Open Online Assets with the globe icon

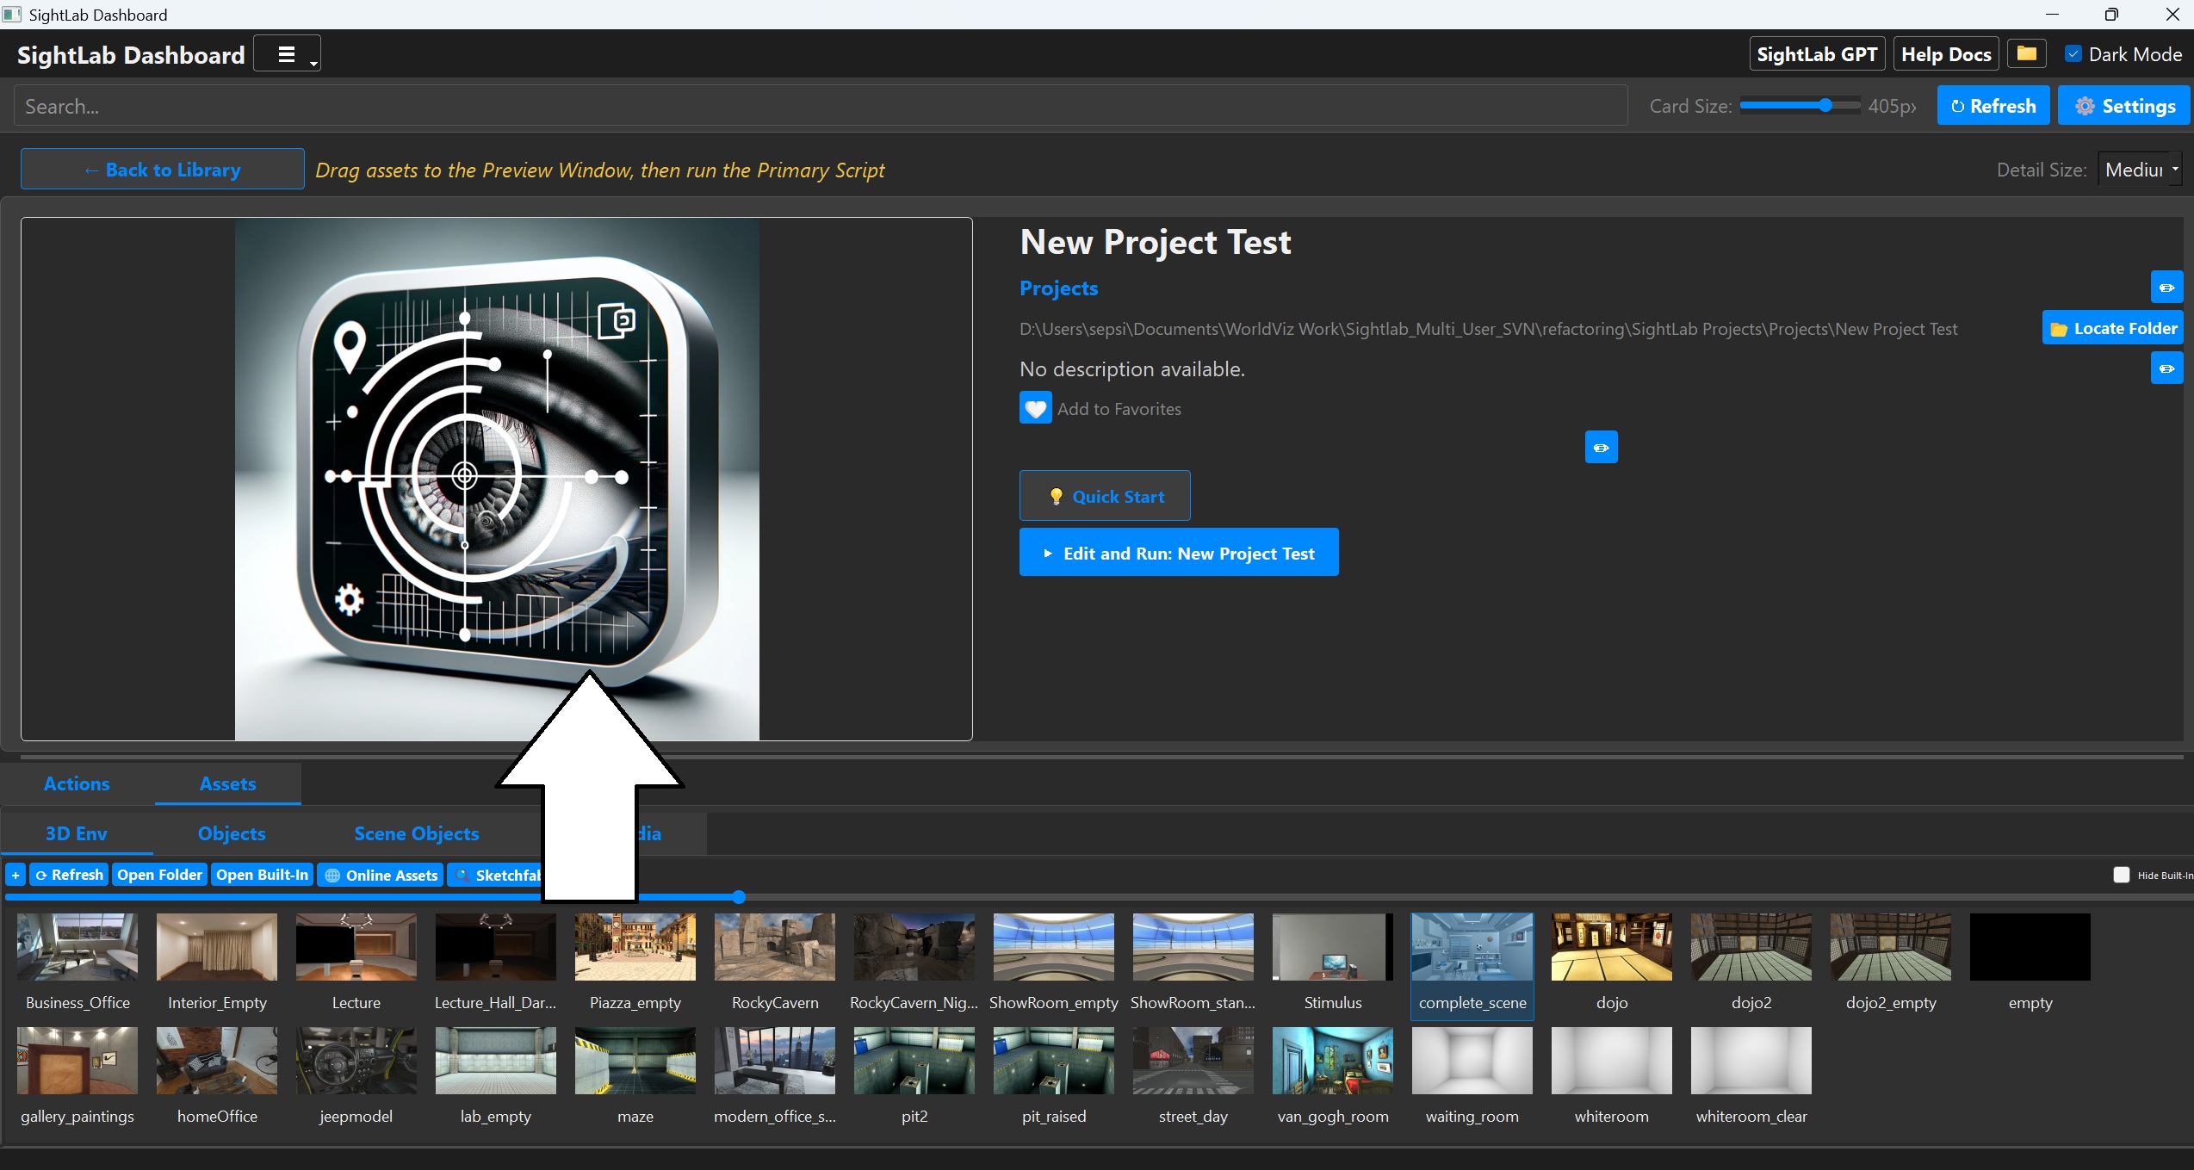(x=381, y=875)
